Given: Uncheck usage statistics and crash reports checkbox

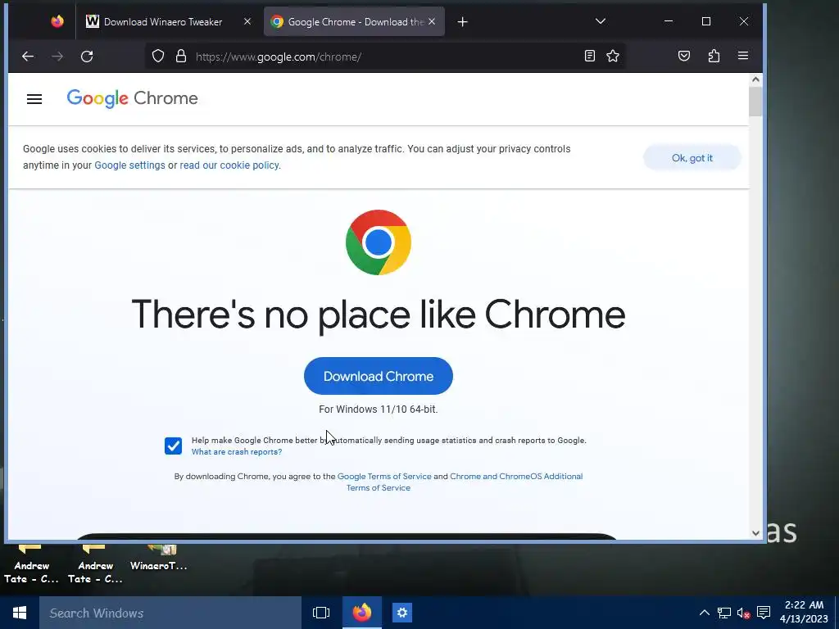Looking at the screenshot, I should 173,446.
